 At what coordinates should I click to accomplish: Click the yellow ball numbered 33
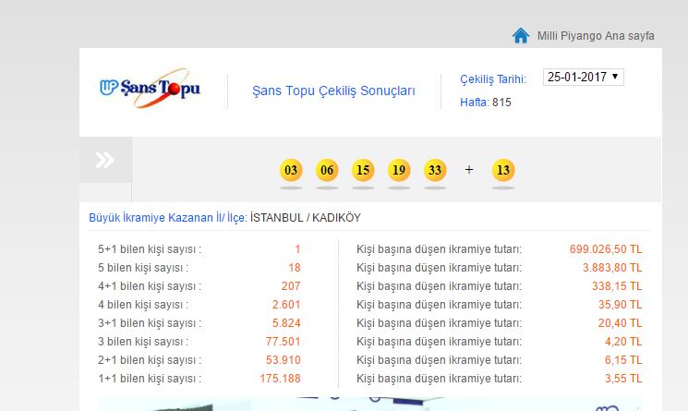435,170
